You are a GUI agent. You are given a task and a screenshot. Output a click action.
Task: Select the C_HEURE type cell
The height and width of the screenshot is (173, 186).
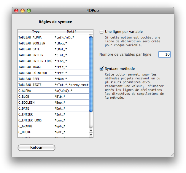pyautogui.click(x=36, y=132)
